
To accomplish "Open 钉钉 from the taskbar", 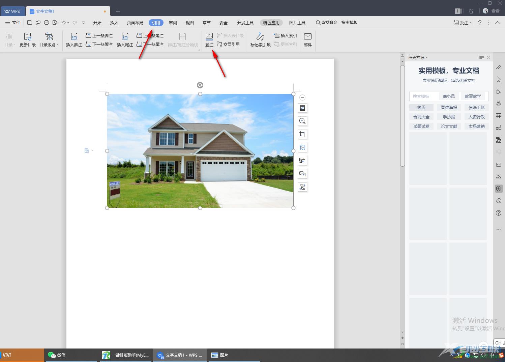I will pyautogui.click(x=22, y=355).
